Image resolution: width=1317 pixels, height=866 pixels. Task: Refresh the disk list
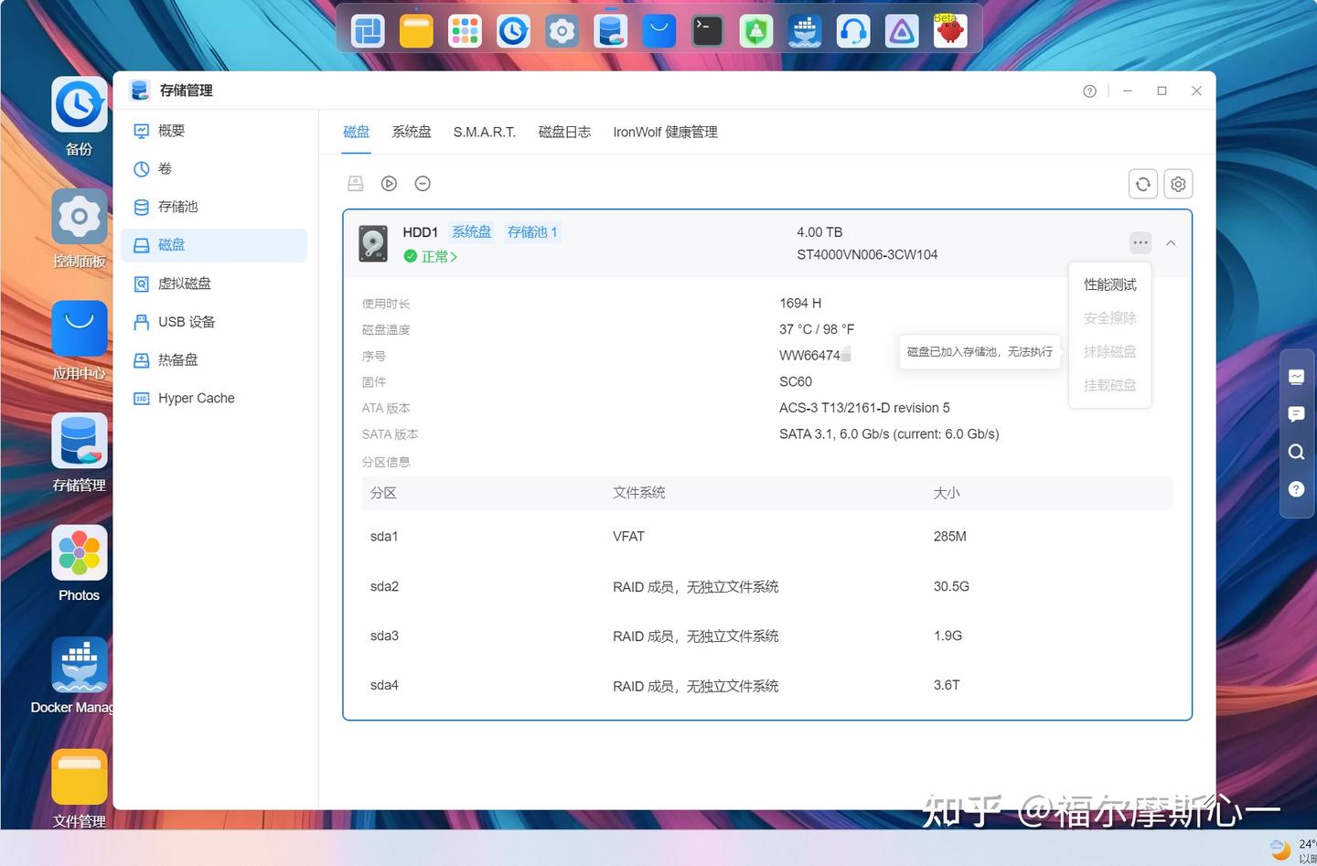tap(1143, 184)
